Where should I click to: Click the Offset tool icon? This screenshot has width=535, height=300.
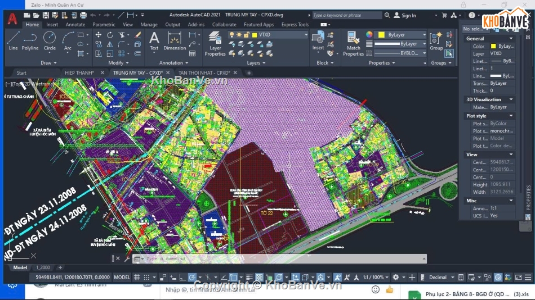[137, 53]
